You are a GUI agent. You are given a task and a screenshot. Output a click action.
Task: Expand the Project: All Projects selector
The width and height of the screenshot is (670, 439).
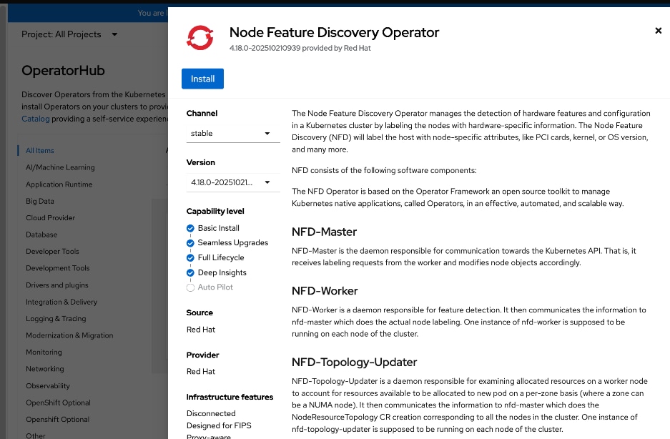pos(69,34)
